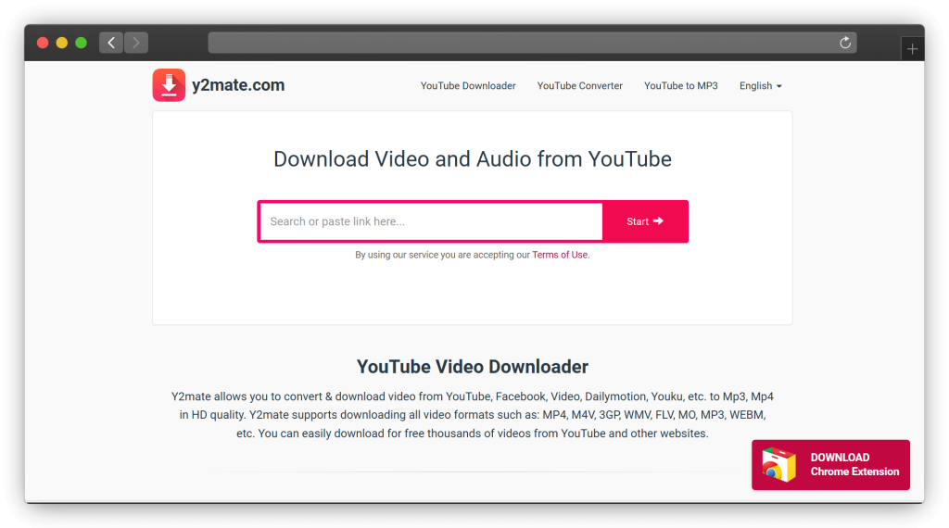949x528 pixels.
Task: Click the red close window button
Action: click(x=43, y=43)
